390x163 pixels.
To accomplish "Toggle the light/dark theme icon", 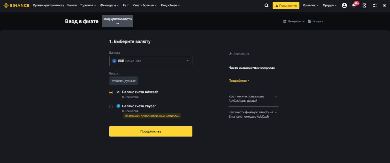I will [x=384, y=5].
